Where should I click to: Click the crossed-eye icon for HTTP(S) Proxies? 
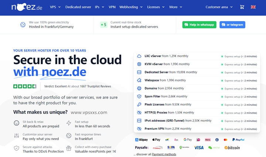[x=139, y=112]
